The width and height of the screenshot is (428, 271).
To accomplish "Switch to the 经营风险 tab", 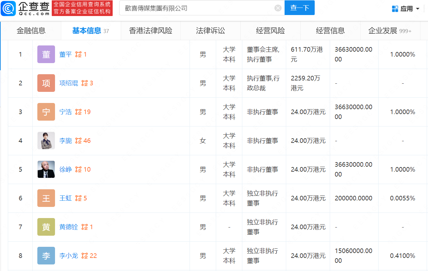I will pyautogui.click(x=270, y=31).
